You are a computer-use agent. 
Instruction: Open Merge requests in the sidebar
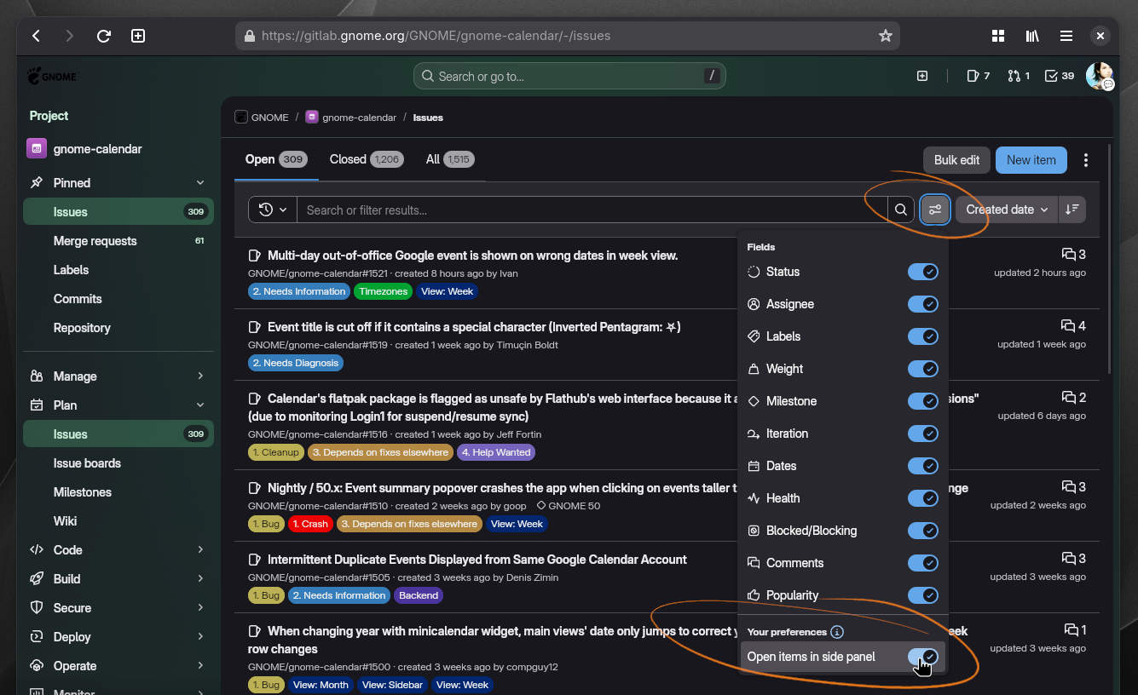pyautogui.click(x=95, y=241)
